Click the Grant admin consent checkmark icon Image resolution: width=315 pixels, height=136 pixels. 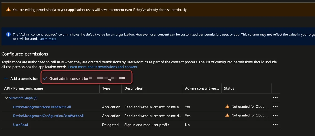pyautogui.click(x=45, y=78)
